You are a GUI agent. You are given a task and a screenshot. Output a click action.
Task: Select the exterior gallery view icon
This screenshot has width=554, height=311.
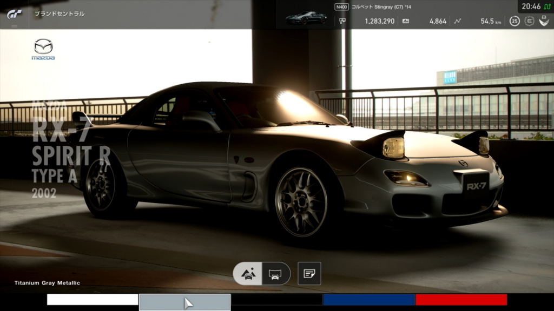(x=248, y=274)
